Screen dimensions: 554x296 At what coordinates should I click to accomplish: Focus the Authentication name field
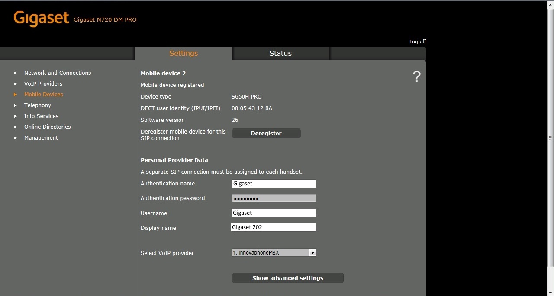coord(274,184)
